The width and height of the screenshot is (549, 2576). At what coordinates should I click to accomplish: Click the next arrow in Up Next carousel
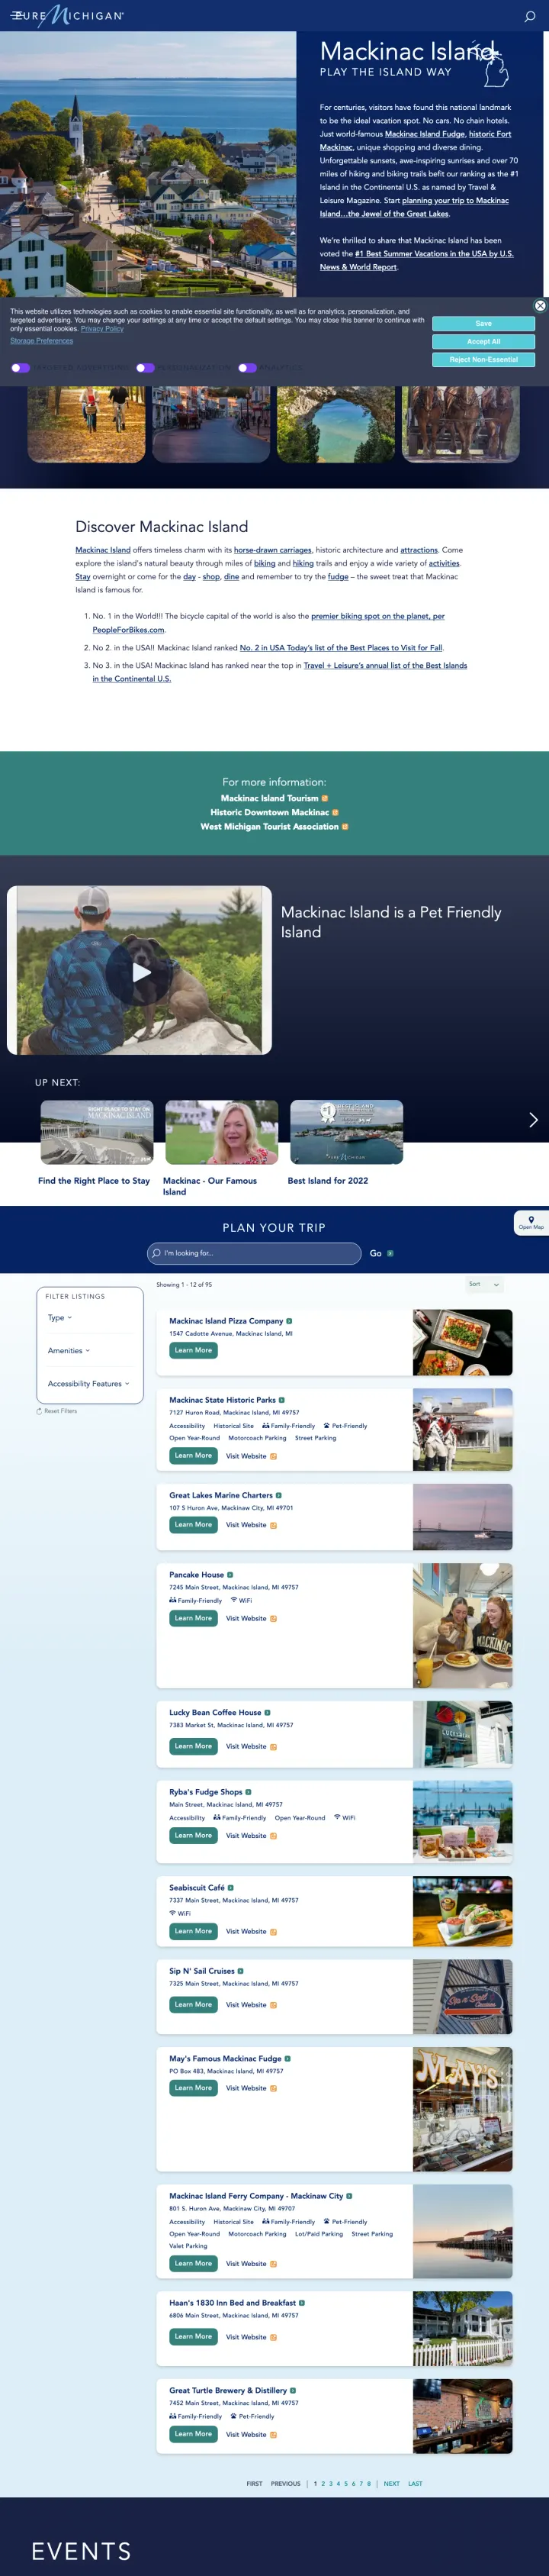tap(533, 1120)
